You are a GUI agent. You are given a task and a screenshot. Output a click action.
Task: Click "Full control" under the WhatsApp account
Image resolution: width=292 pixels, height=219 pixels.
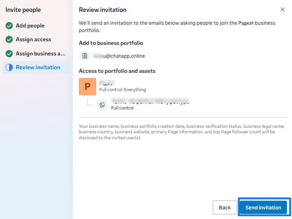tap(122, 108)
